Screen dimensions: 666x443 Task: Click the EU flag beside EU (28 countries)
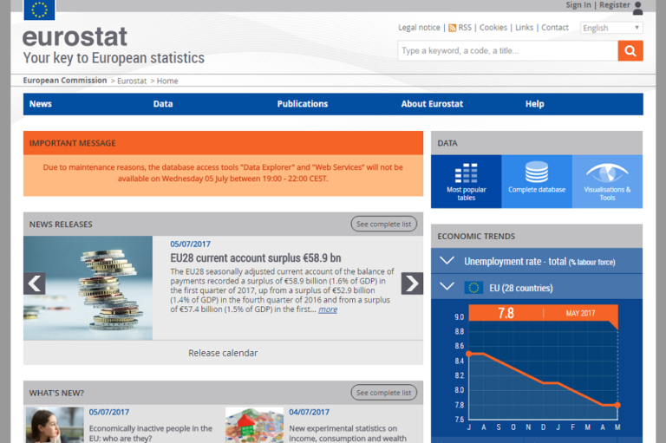(473, 288)
